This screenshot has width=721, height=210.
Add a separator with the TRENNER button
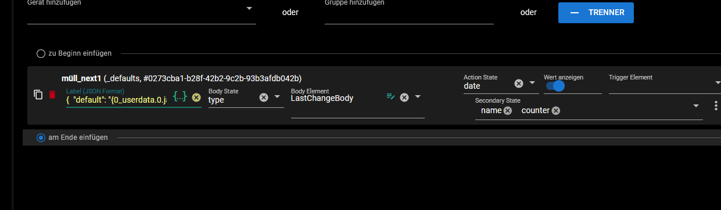coord(596,12)
